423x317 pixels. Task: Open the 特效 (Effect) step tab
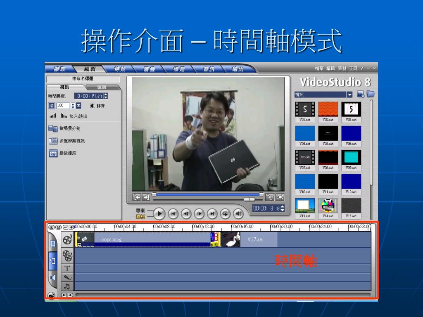[x=119, y=69]
